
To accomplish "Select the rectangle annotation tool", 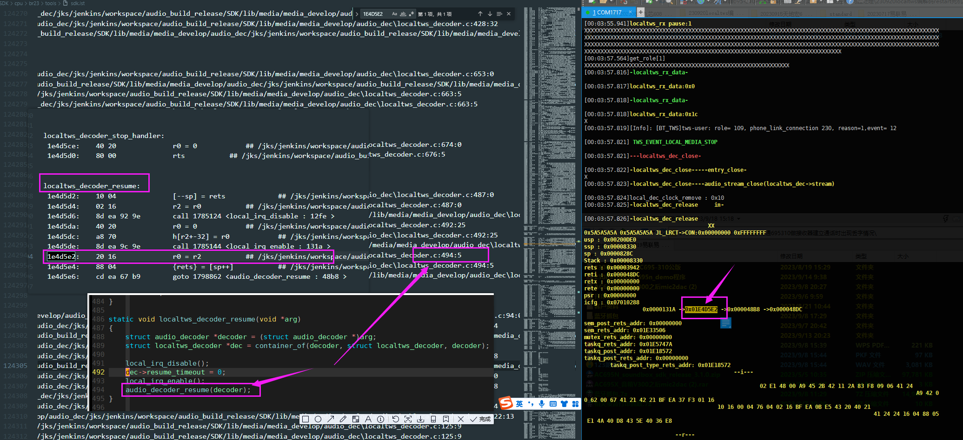I will (306, 419).
